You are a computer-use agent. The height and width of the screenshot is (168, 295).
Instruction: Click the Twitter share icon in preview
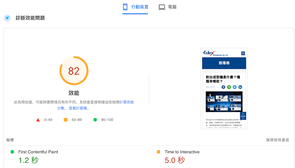coord(235,87)
